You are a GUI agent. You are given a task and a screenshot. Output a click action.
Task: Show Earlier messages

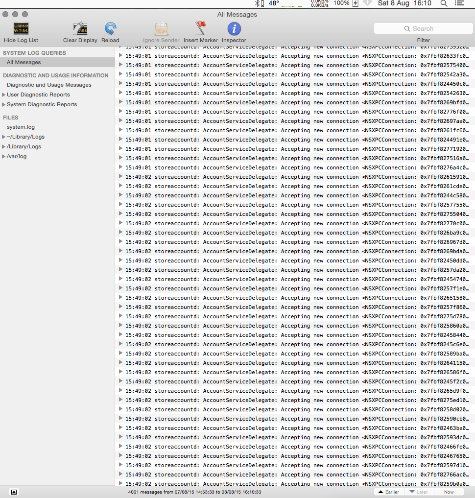(389, 492)
